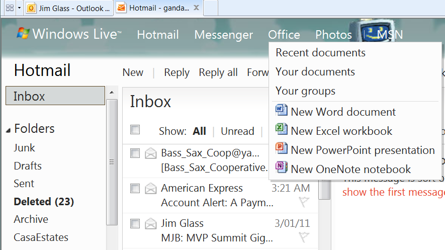Switch to the Jim Glass Outlook tab
This screenshot has width=445, height=250.
click(69, 8)
